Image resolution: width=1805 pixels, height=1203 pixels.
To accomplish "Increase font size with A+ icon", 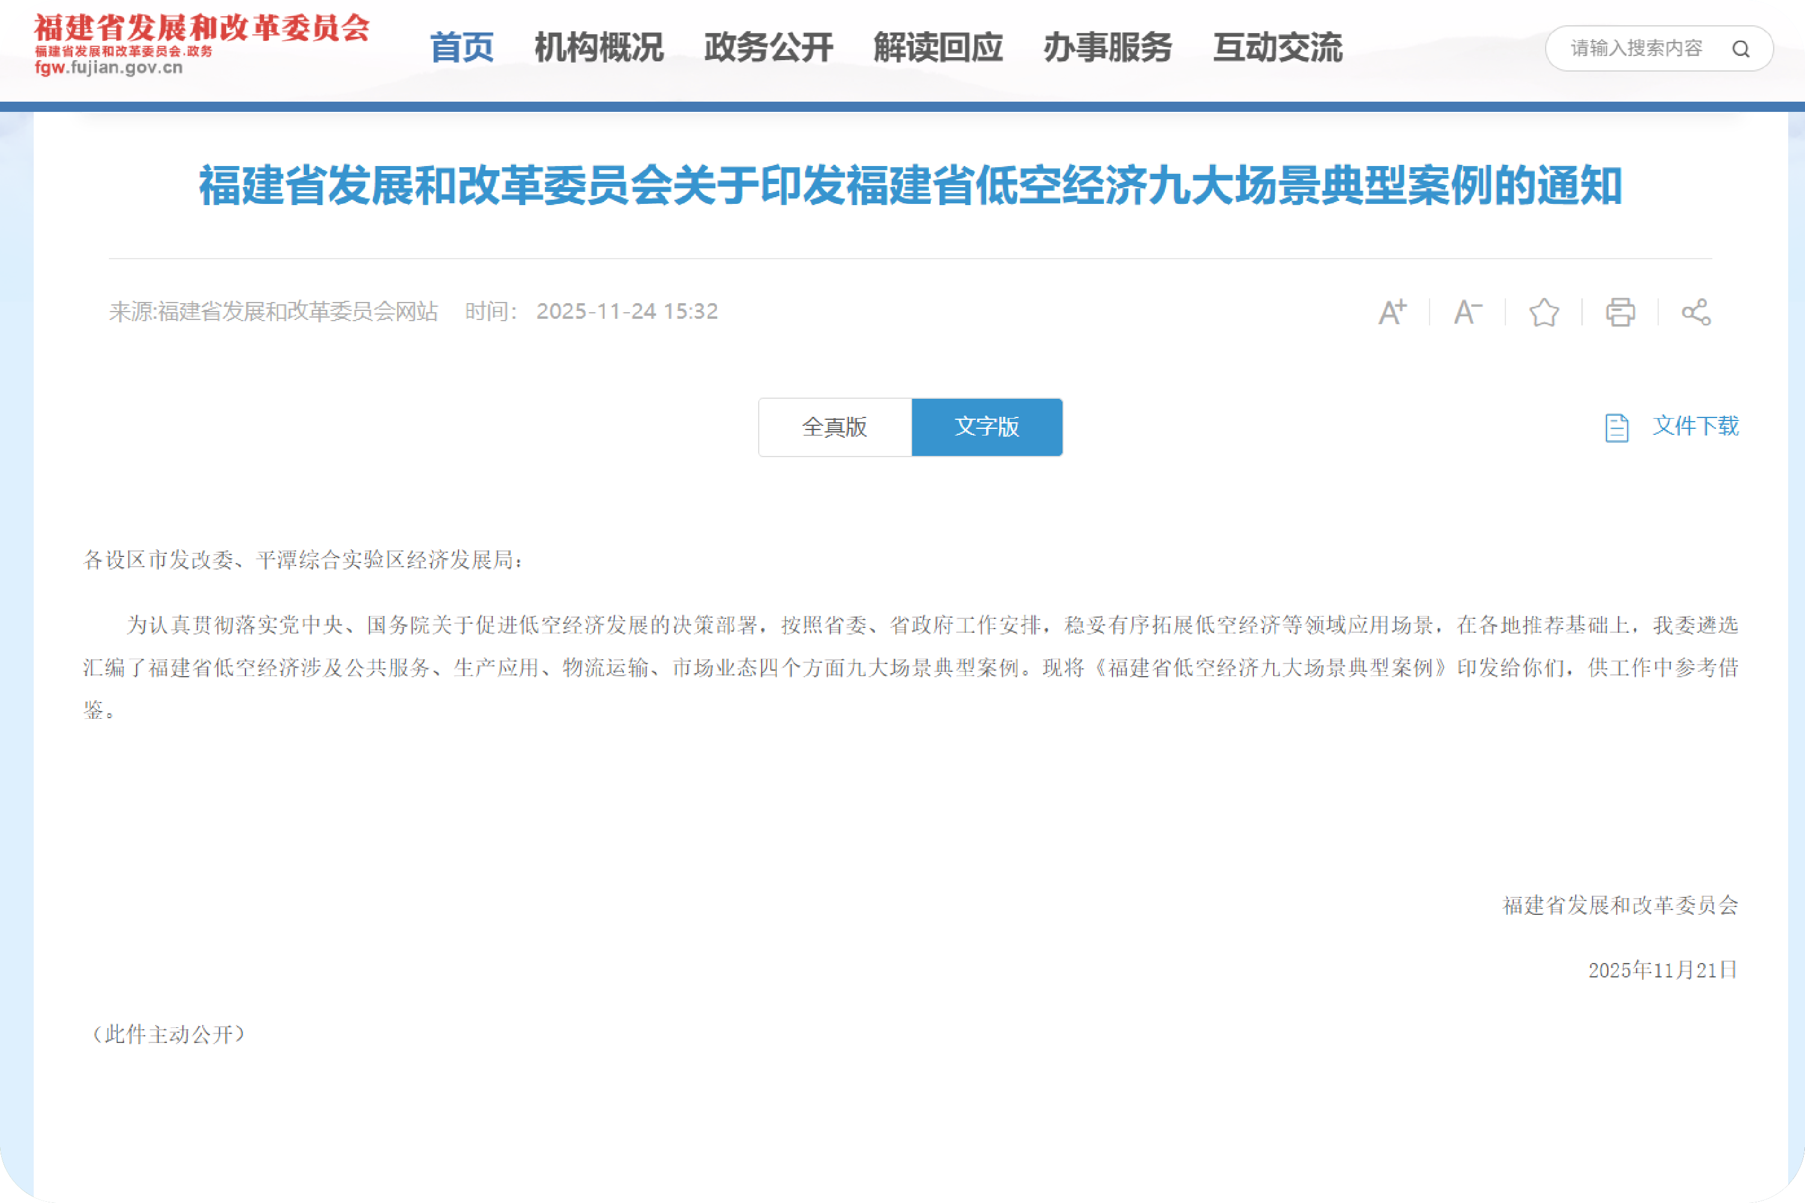I will 1392,312.
